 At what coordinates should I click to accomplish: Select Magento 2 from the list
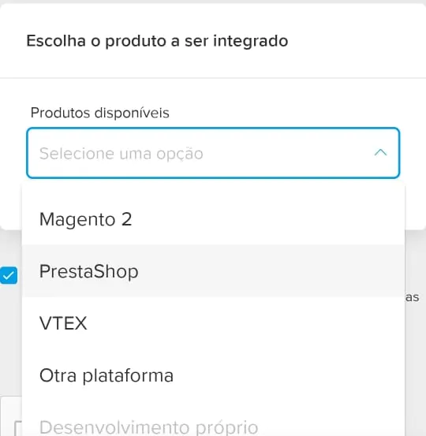213,219
